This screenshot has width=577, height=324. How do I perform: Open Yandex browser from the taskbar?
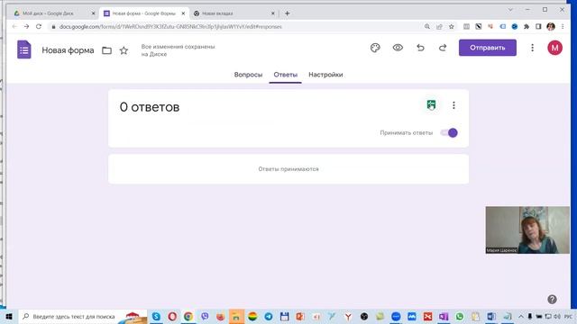348,316
